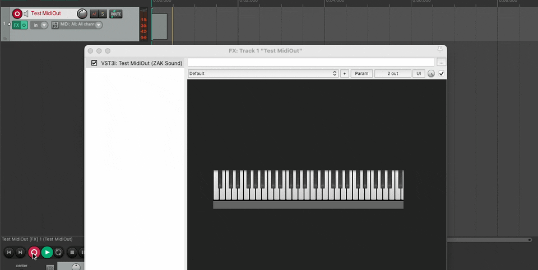Viewport: 538px width, 270px height.
Task: Click the red Record transport button
Action: coord(34,253)
